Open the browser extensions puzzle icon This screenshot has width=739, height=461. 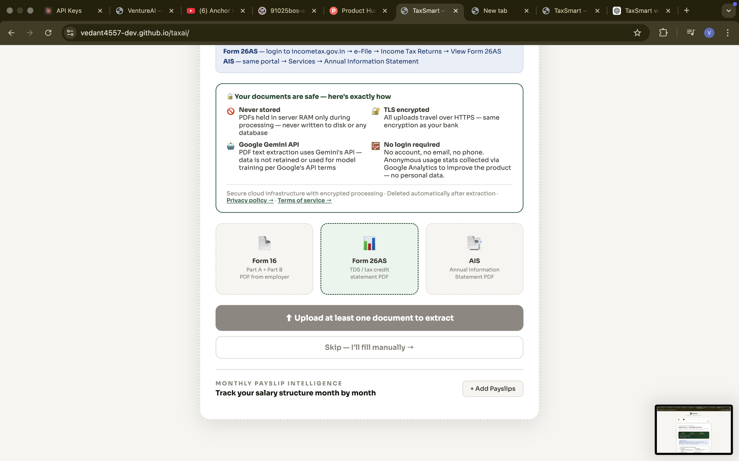point(663,33)
